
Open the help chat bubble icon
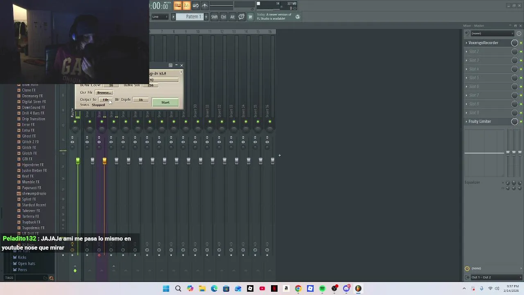pyautogui.click(x=242, y=17)
